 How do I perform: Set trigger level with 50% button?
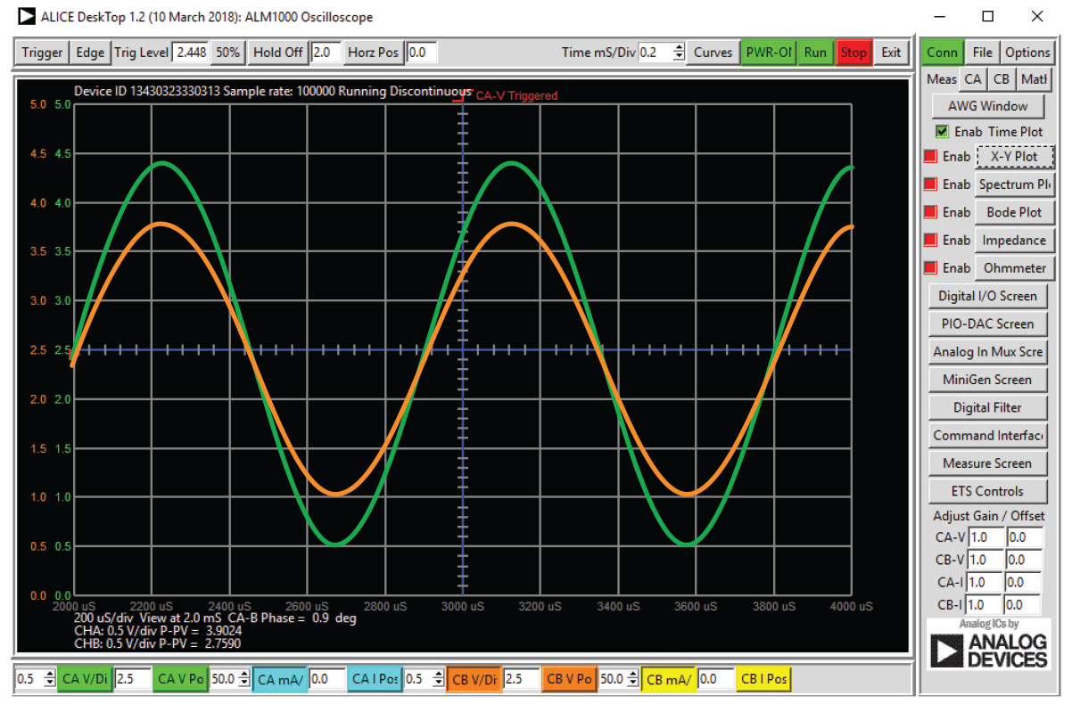click(x=227, y=53)
